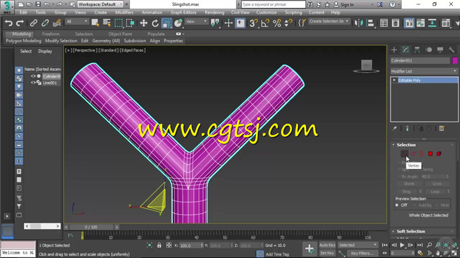The height and width of the screenshot is (258, 460).
Task: Select the Unlink Selection tool
Action: pos(45,23)
